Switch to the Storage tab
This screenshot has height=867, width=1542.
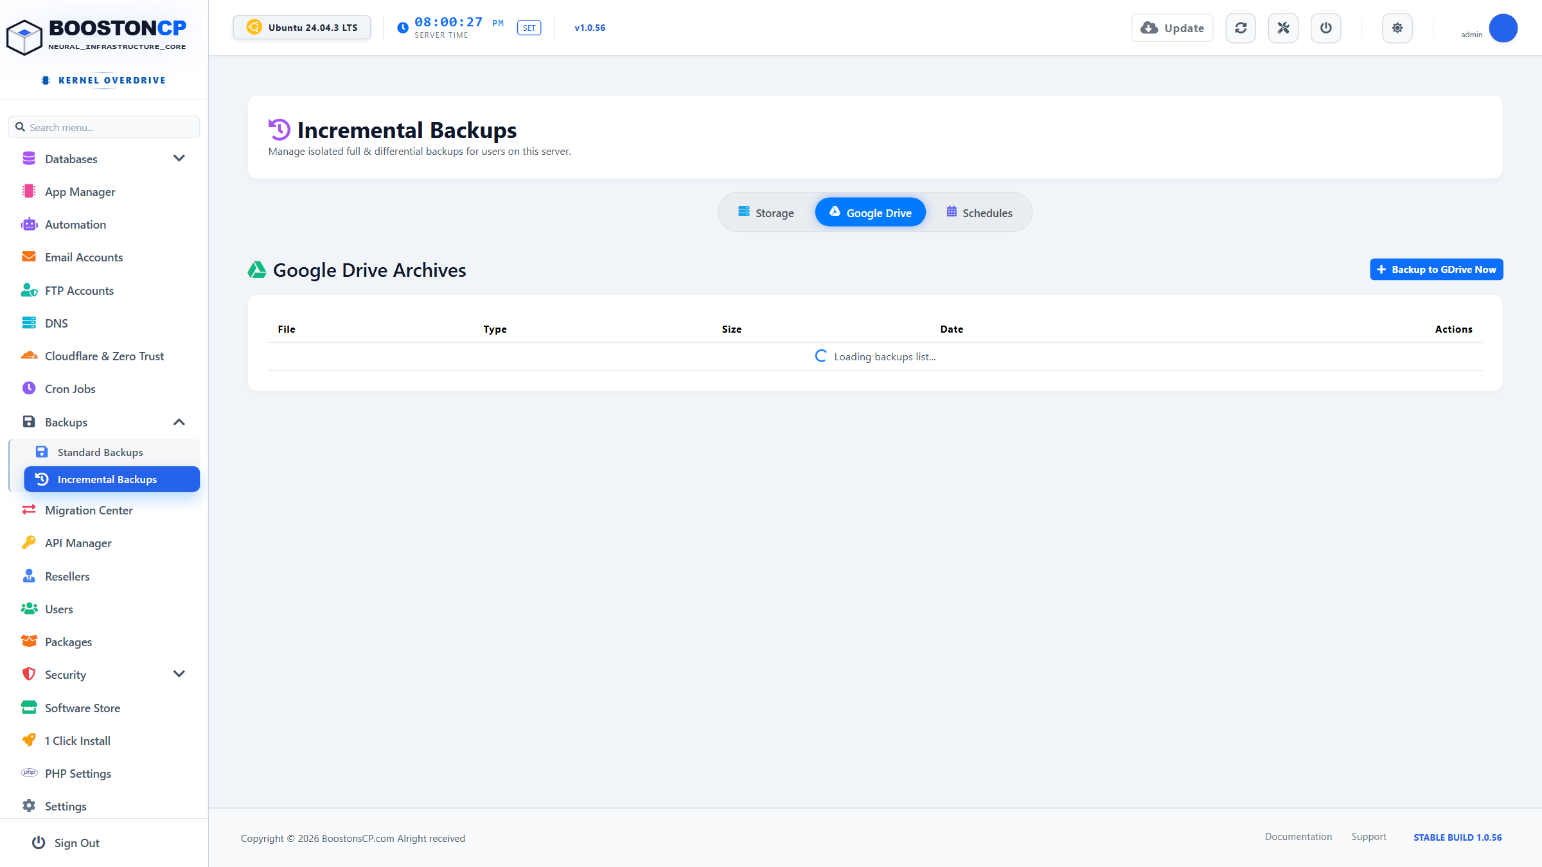(766, 213)
